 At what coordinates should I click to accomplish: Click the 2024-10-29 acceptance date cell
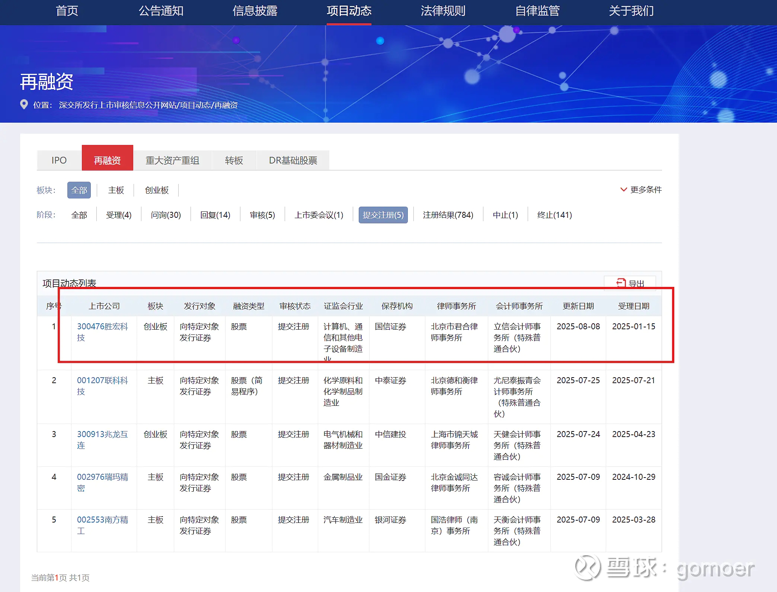pos(634,477)
